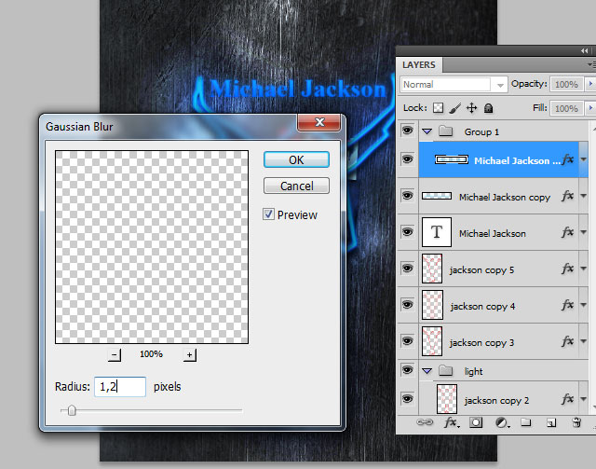Viewport: 596px width, 469px height.
Task: Open the Fill slider arrow
Action: click(590, 108)
